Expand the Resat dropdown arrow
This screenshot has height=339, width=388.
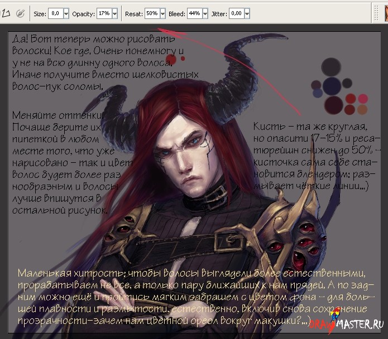coord(162,13)
